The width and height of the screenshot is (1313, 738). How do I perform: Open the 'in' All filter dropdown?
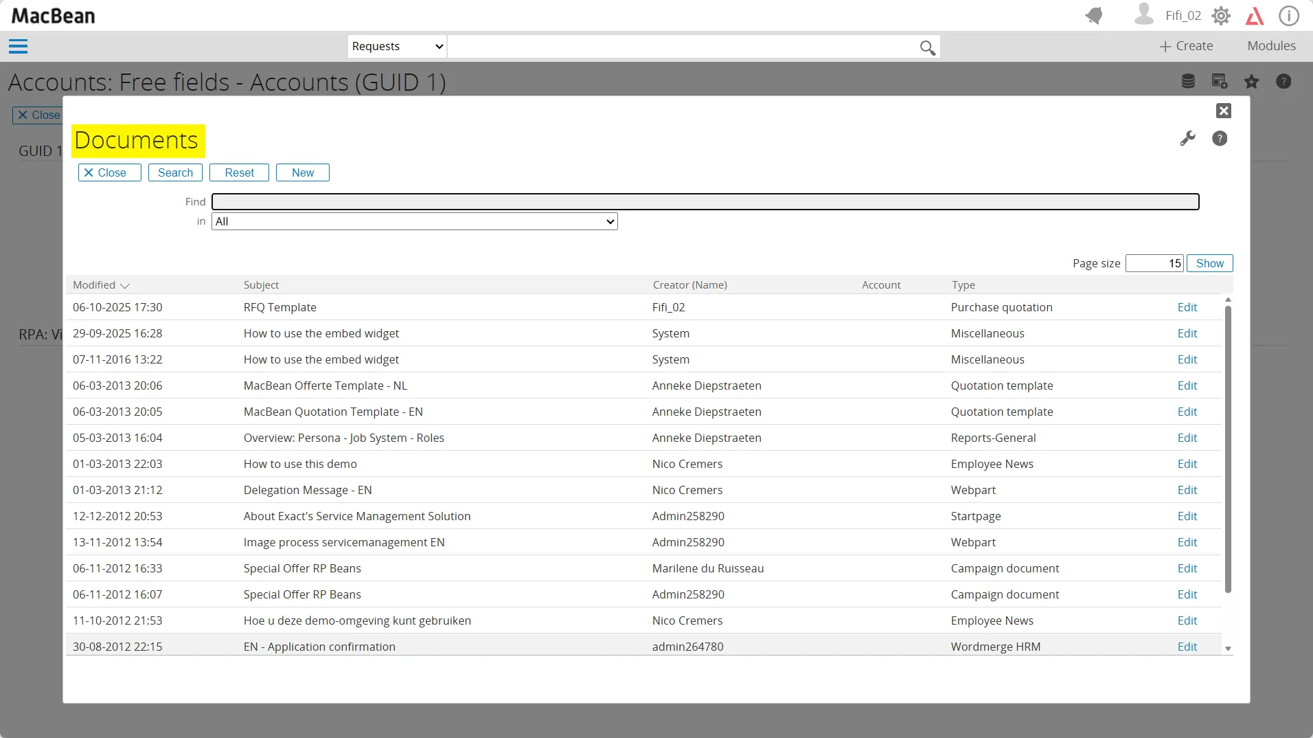[414, 221]
